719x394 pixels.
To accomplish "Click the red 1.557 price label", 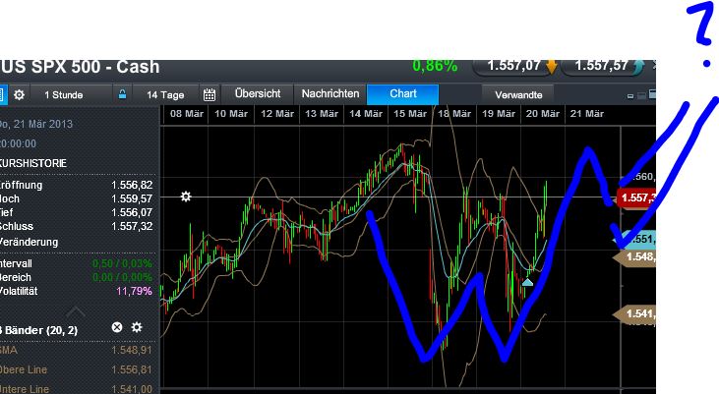I will (x=635, y=197).
